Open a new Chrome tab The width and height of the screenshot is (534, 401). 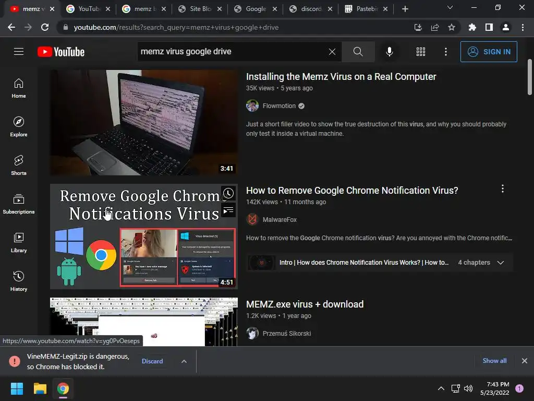coord(405,9)
